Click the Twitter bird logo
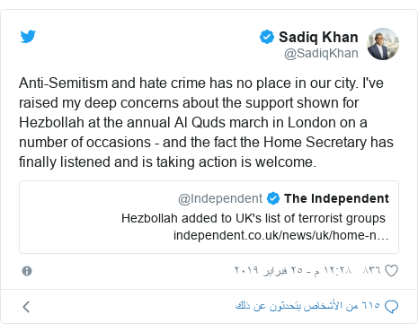The image size is (418, 332). (28, 37)
